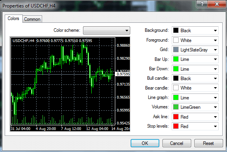Image resolution: width=227 pixels, height=152 pixels.
Task: Open the Foreground color dropdown
Action: point(195,40)
